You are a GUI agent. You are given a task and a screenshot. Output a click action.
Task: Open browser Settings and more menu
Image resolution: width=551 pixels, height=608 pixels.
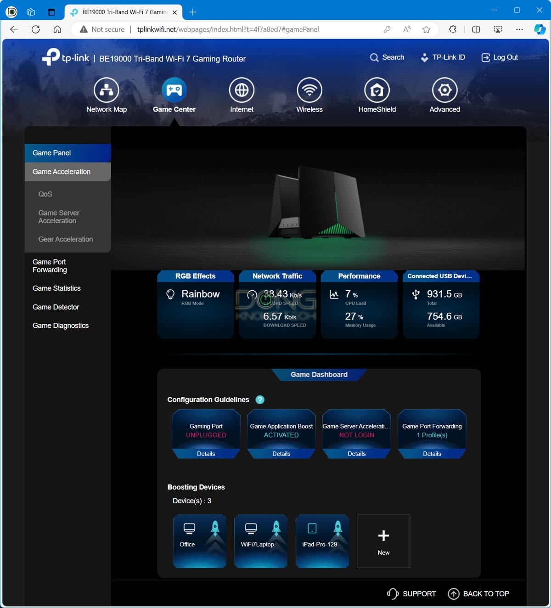519,29
